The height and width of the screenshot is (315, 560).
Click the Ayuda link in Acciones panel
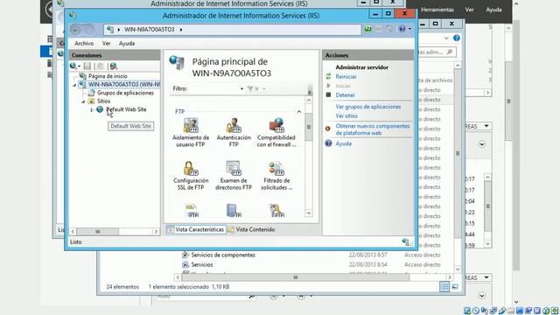pyautogui.click(x=344, y=143)
